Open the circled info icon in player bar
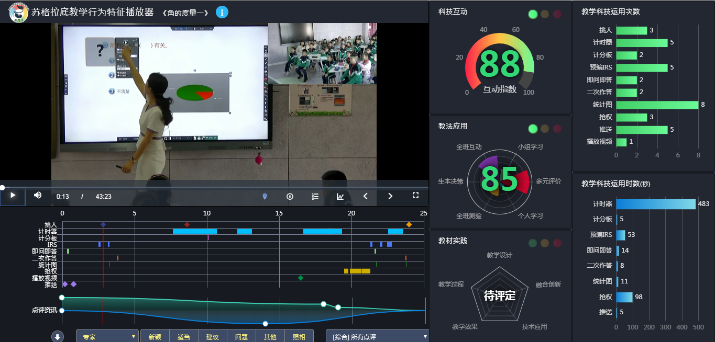This screenshot has height=342, width=715. pyautogui.click(x=290, y=196)
